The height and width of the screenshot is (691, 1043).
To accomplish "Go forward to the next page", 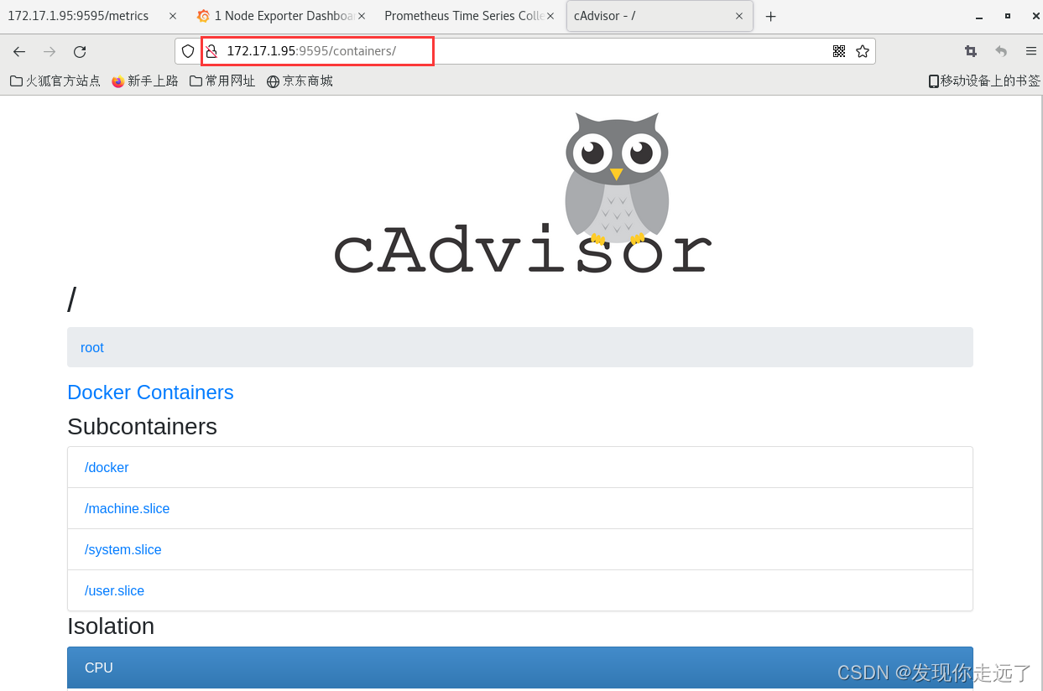I will click(50, 51).
